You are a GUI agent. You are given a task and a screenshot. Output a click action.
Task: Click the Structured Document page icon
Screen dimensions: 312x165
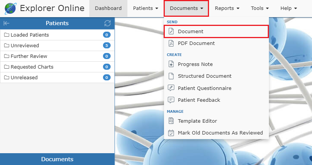click(x=171, y=76)
